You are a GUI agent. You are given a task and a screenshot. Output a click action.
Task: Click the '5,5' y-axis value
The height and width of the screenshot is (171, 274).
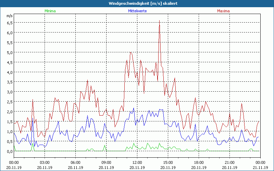(10, 42)
